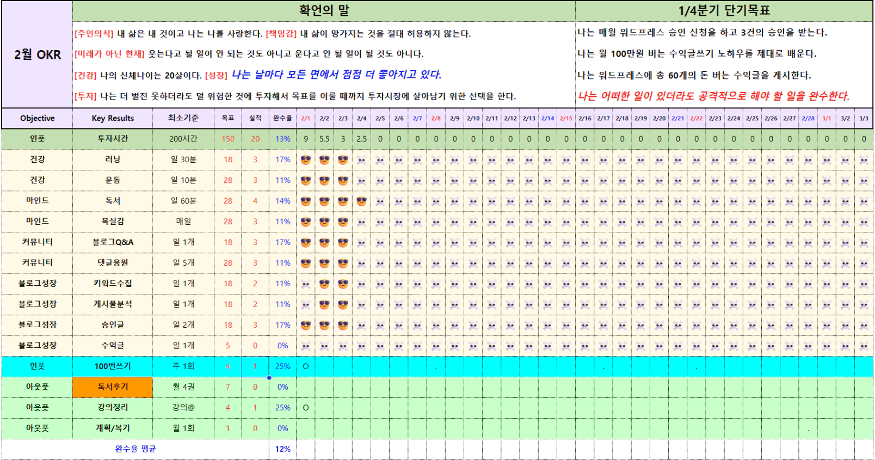Select the '게시물분석' key result cell
The height and width of the screenshot is (460, 875).
click(113, 304)
